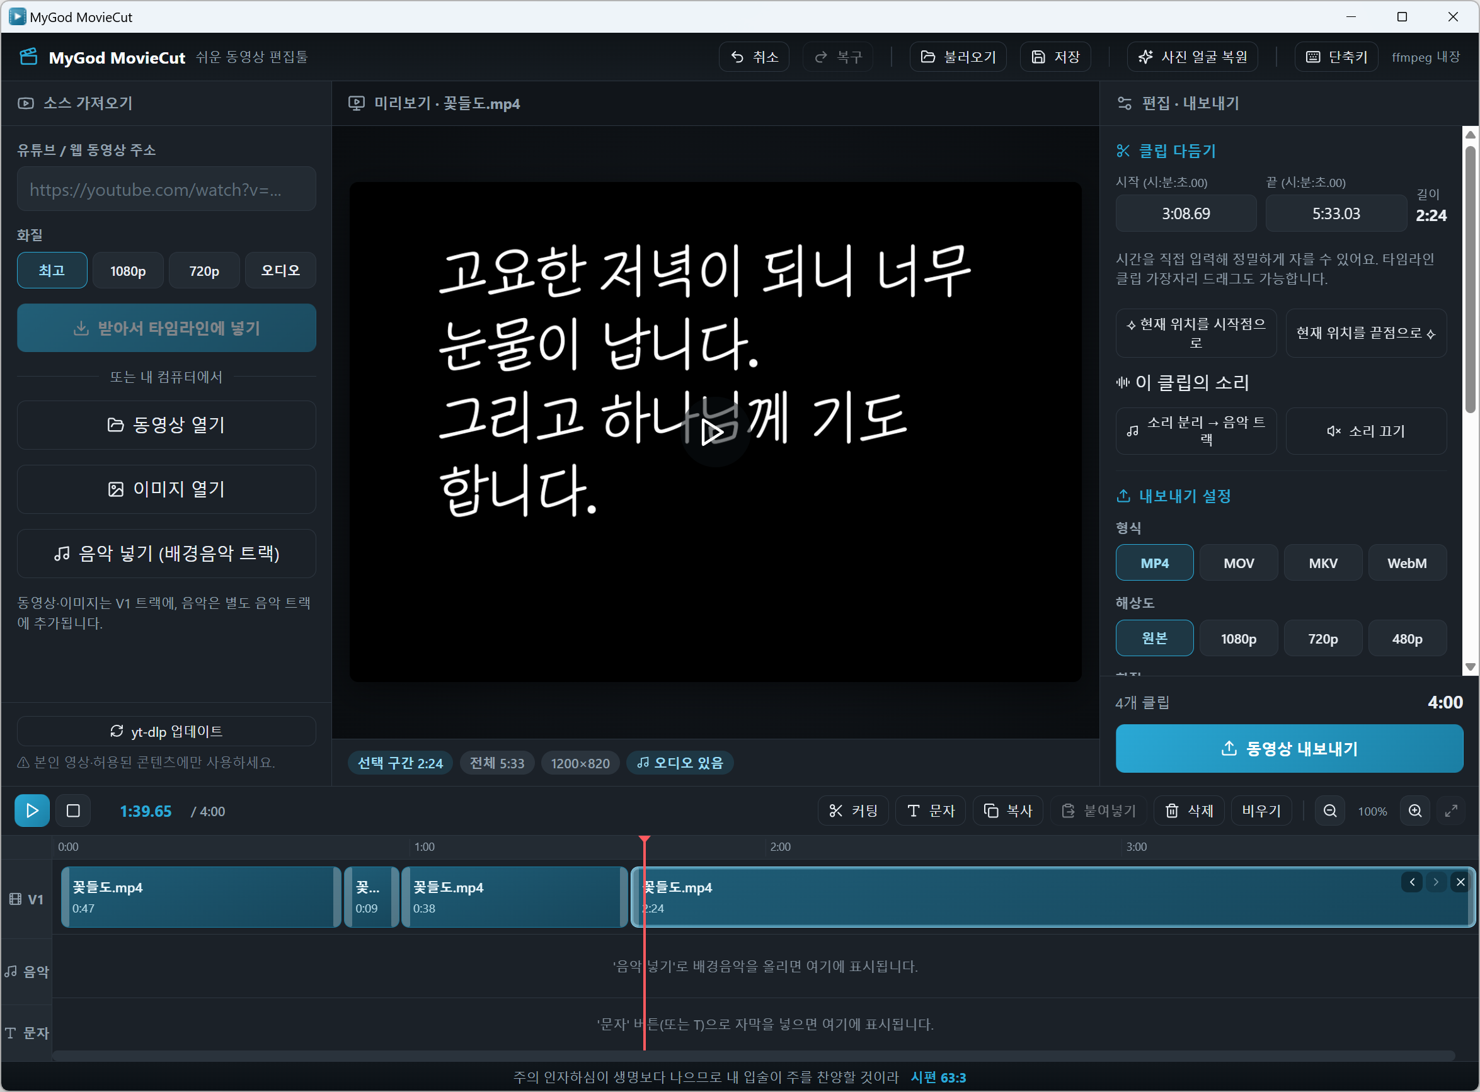Split clip with 커팅 tool
1480x1092 pixels.
853,810
